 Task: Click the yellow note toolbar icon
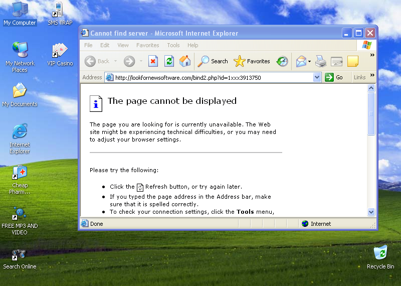[353, 61]
